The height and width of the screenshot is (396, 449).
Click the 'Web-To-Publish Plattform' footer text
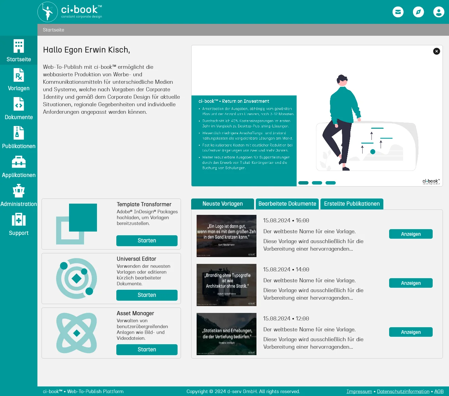coord(95,392)
